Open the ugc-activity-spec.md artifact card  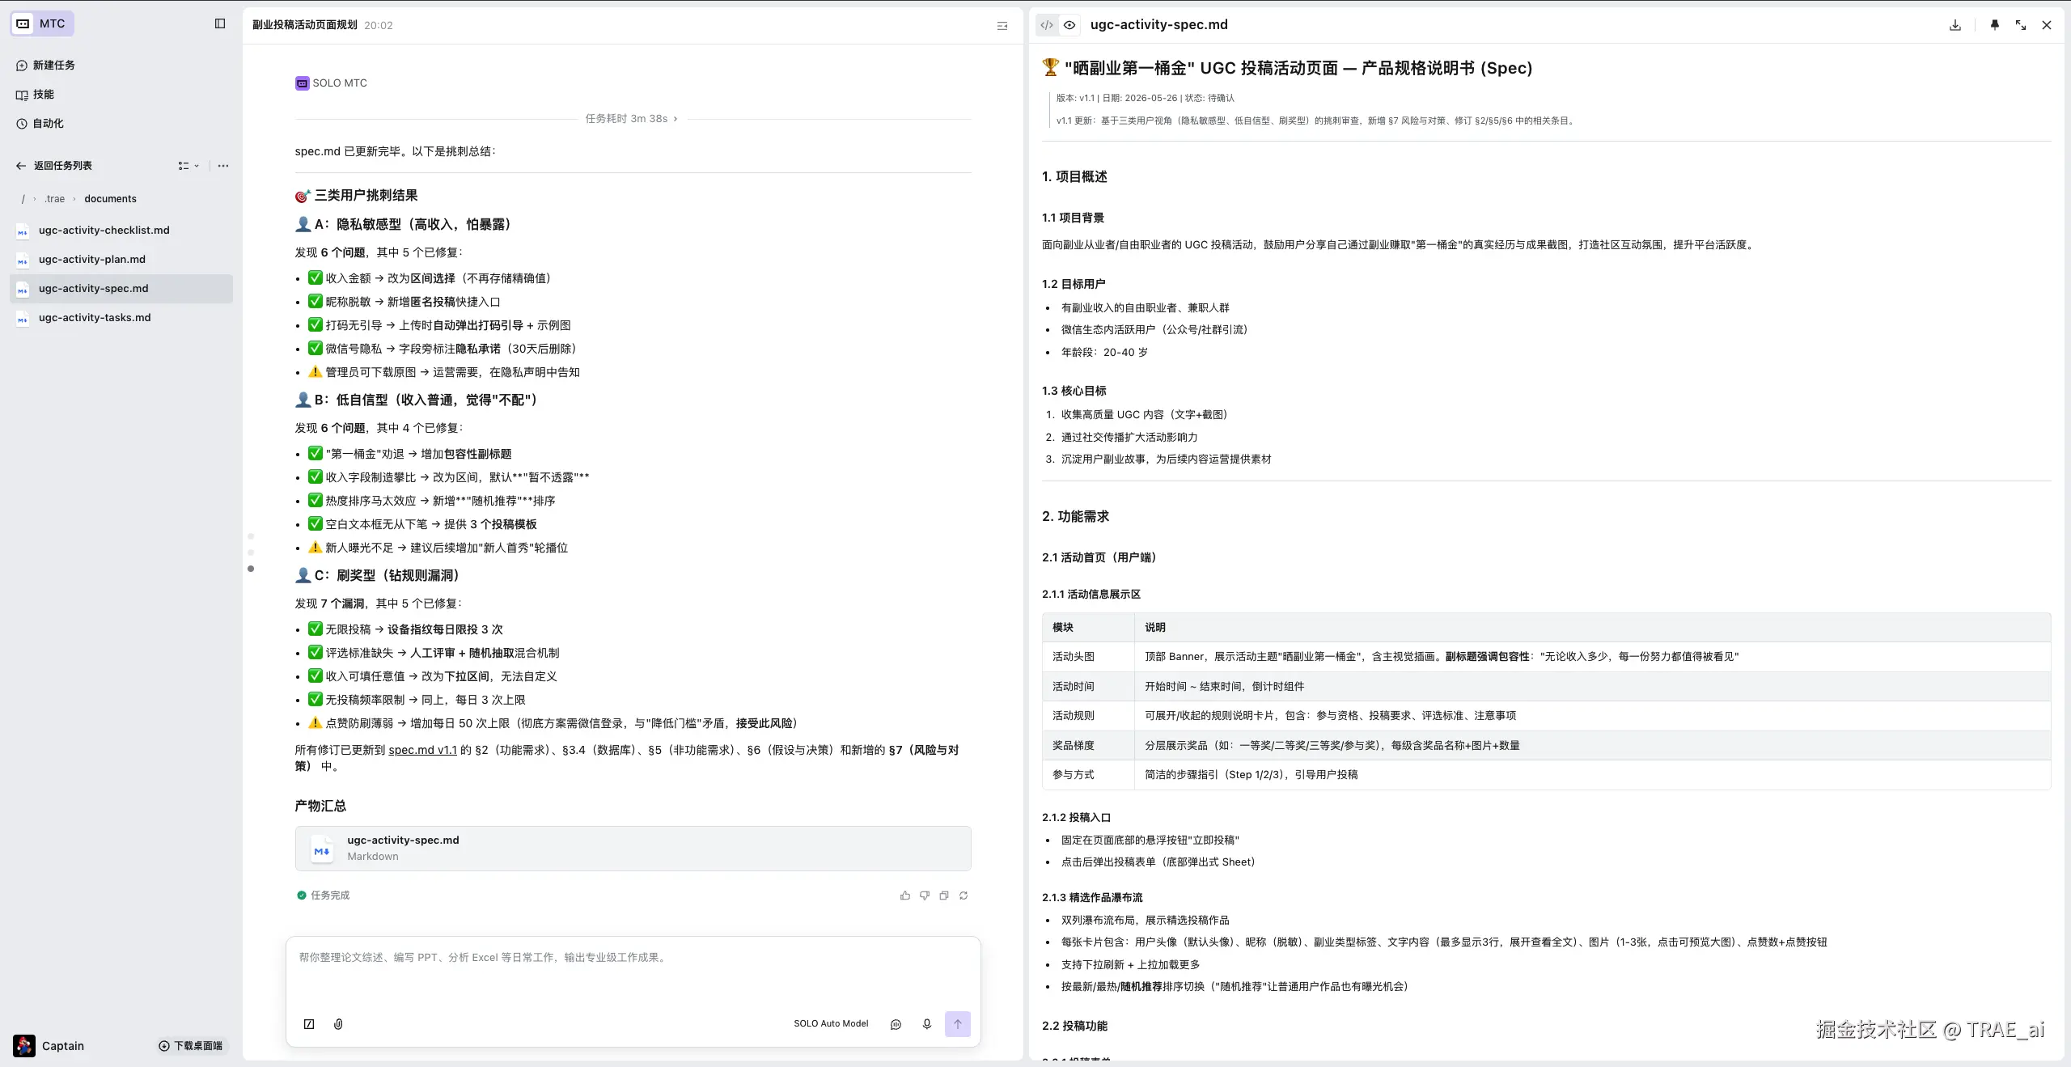tap(633, 849)
